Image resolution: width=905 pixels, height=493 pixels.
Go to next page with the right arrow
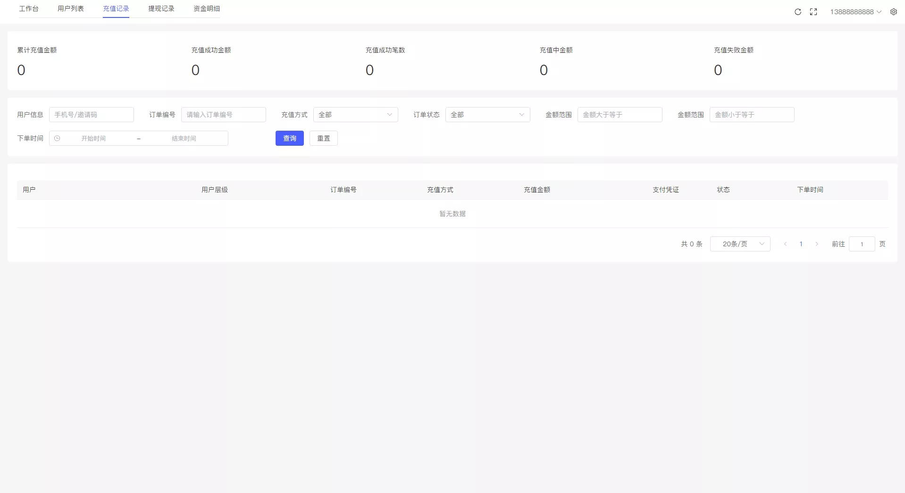(817, 244)
